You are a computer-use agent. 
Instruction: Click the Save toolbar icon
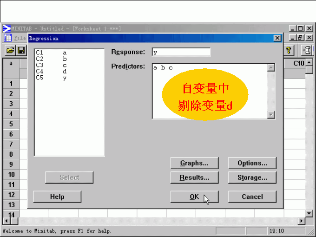tap(21, 50)
